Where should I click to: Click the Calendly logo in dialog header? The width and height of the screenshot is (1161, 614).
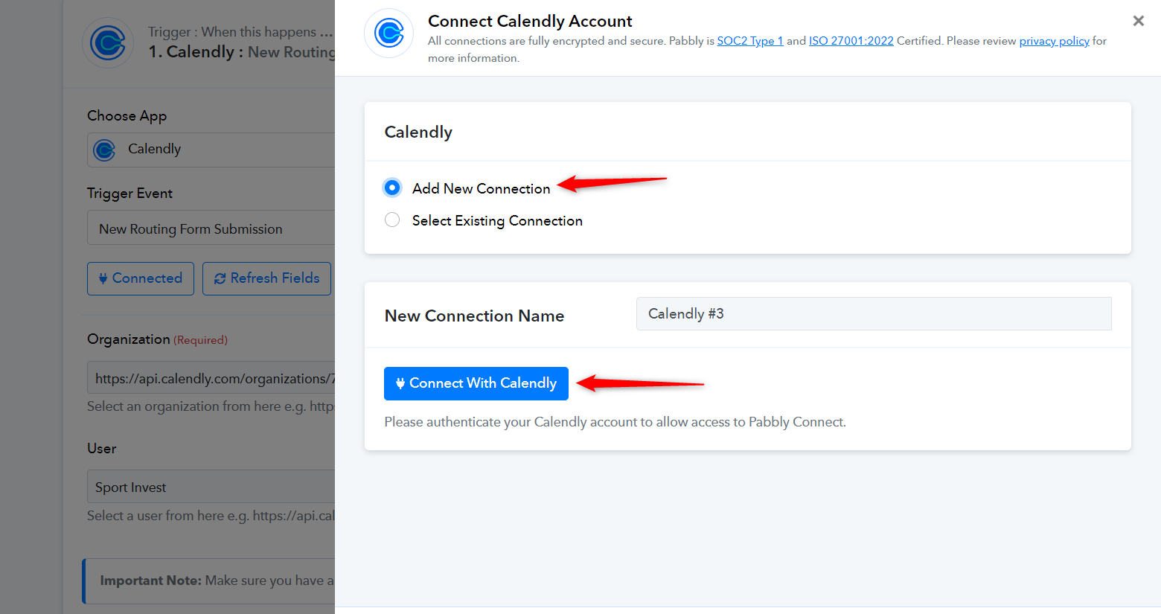[x=388, y=33]
